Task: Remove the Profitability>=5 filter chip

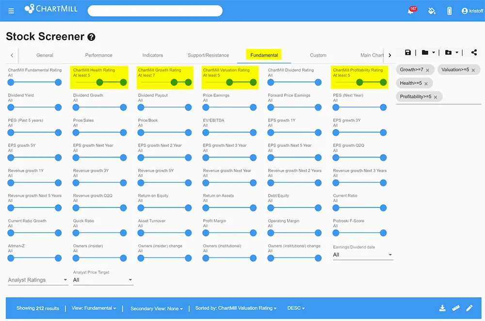Action: [x=436, y=97]
